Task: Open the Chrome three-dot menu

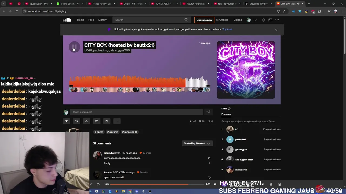Action: click(341, 11)
